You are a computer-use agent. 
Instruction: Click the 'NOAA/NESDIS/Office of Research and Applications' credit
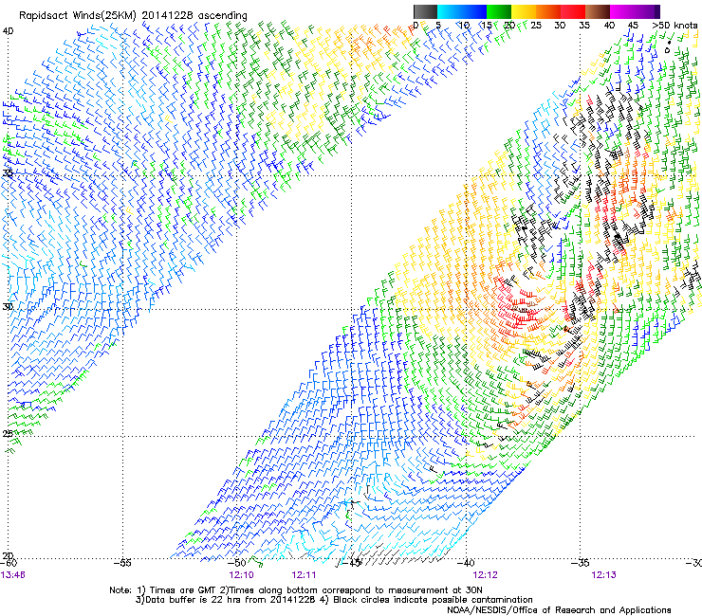click(x=559, y=609)
